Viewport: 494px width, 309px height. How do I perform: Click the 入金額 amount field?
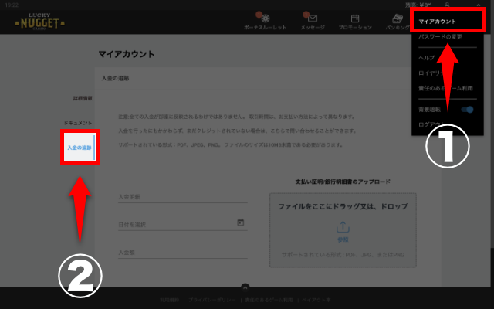click(181, 252)
